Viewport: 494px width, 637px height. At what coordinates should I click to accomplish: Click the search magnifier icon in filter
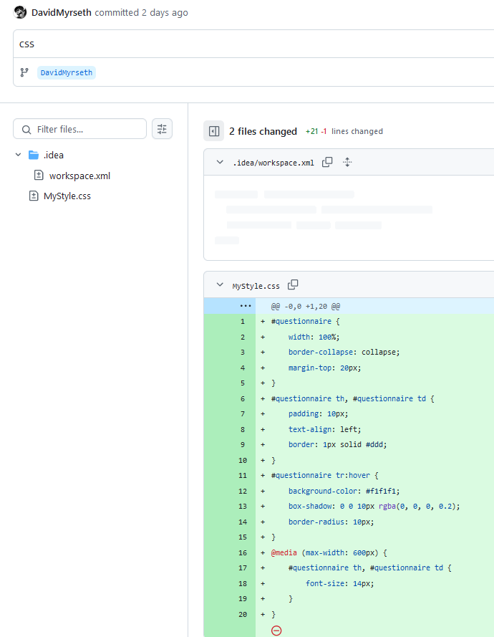(26, 130)
